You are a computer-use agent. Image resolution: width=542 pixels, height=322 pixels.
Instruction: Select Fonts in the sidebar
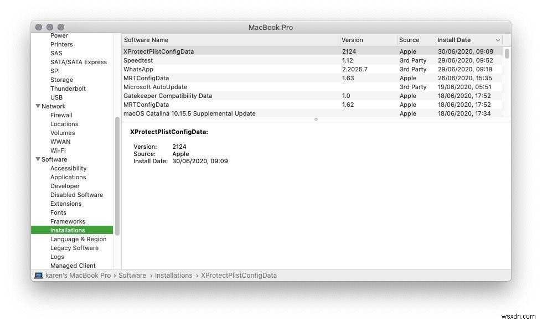click(x=58, y=212)
